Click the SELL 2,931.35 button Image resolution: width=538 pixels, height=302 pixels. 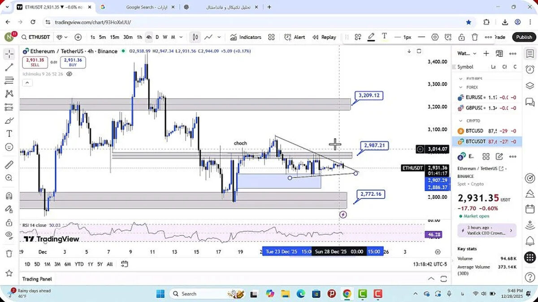click(x=35, y=62)
